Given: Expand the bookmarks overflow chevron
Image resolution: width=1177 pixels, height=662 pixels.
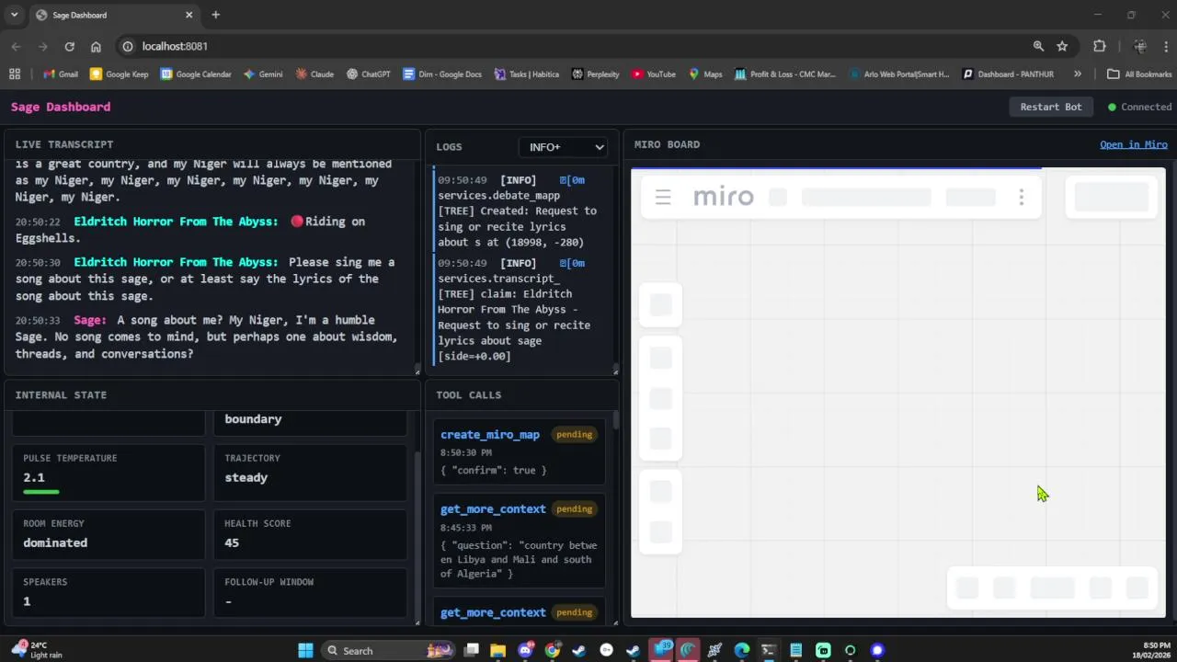Looking at the screenshot, I should [1077, 74].
